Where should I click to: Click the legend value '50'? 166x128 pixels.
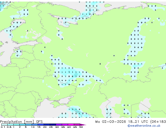81,127
